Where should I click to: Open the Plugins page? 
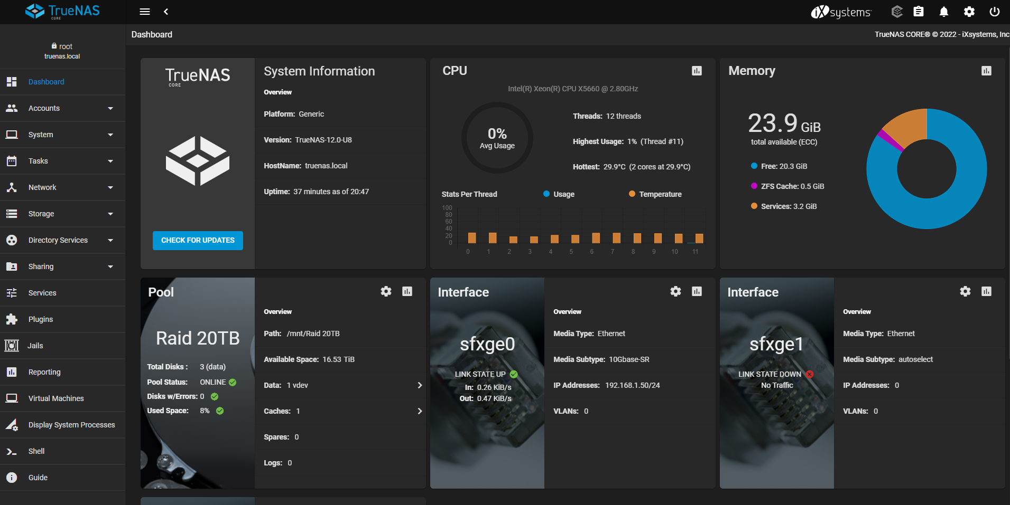pyautogui.click(x=62, y=319)
